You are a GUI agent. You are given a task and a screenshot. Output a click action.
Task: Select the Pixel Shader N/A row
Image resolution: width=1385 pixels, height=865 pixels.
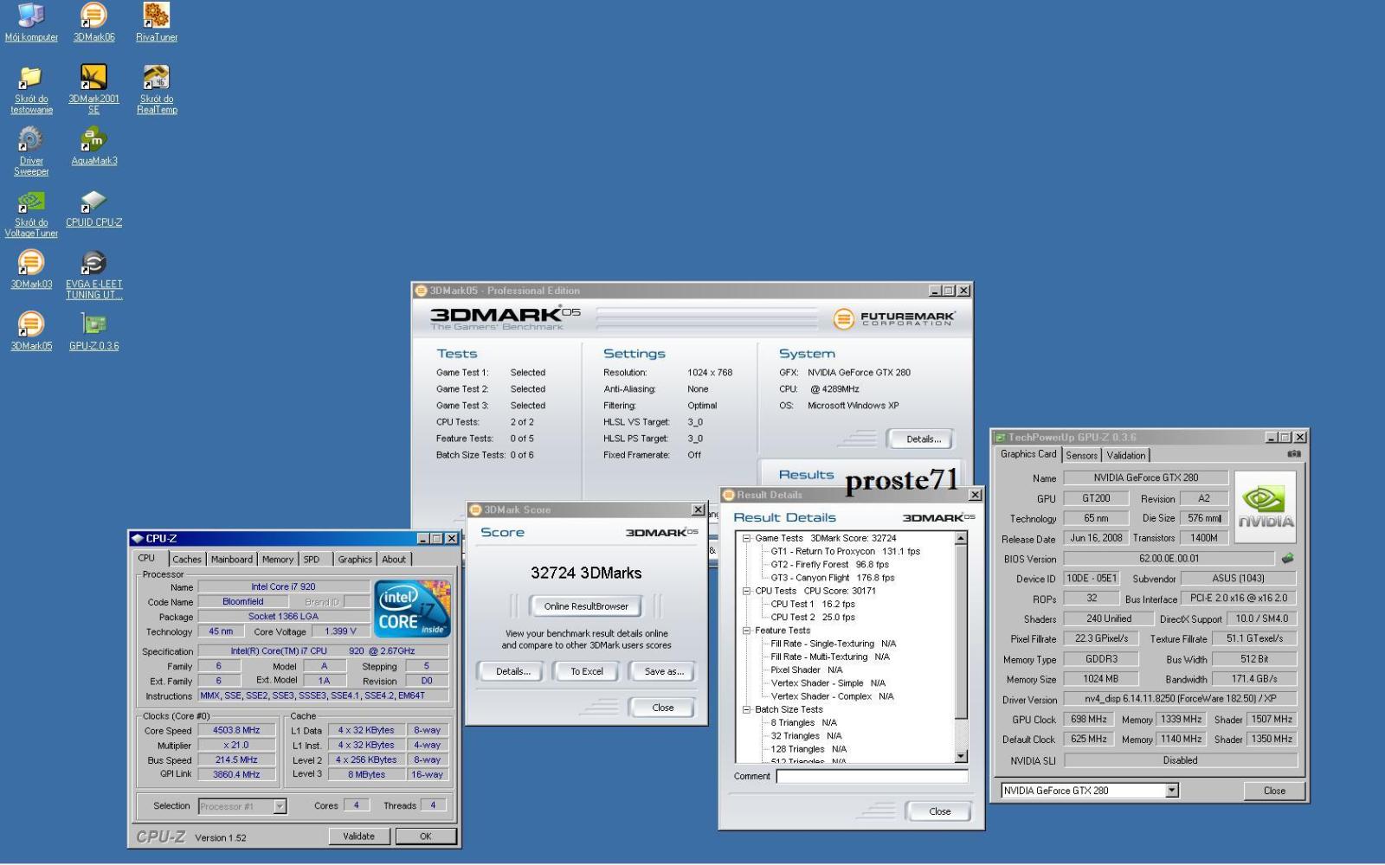coord(806,670)
